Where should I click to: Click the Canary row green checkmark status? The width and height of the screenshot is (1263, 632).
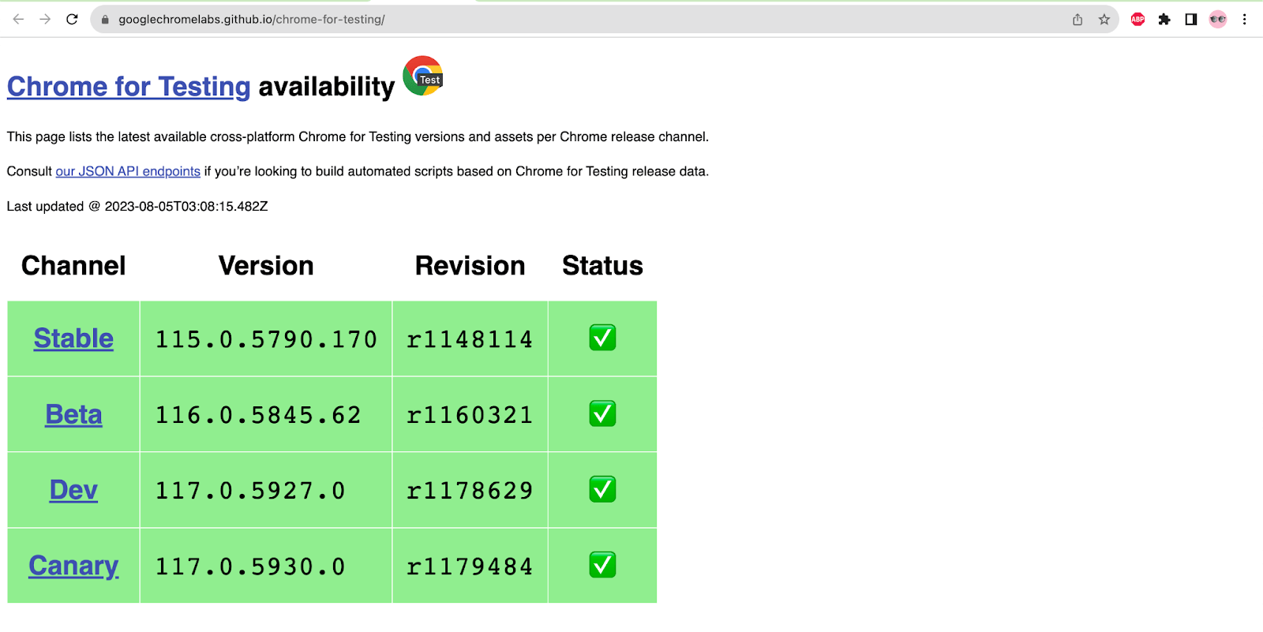602,565
